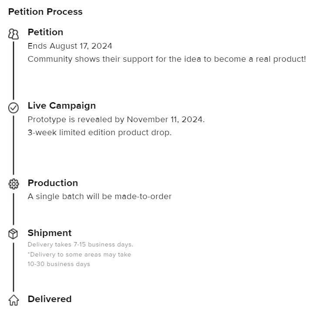The width and height of the screenshot is (315, 316).
Task: Click the Production gear icon
Action: tap(13, 184)
